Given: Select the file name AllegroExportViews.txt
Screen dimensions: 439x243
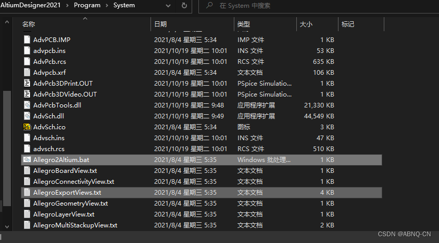Looking at the screenshot, I should point(67,192).
